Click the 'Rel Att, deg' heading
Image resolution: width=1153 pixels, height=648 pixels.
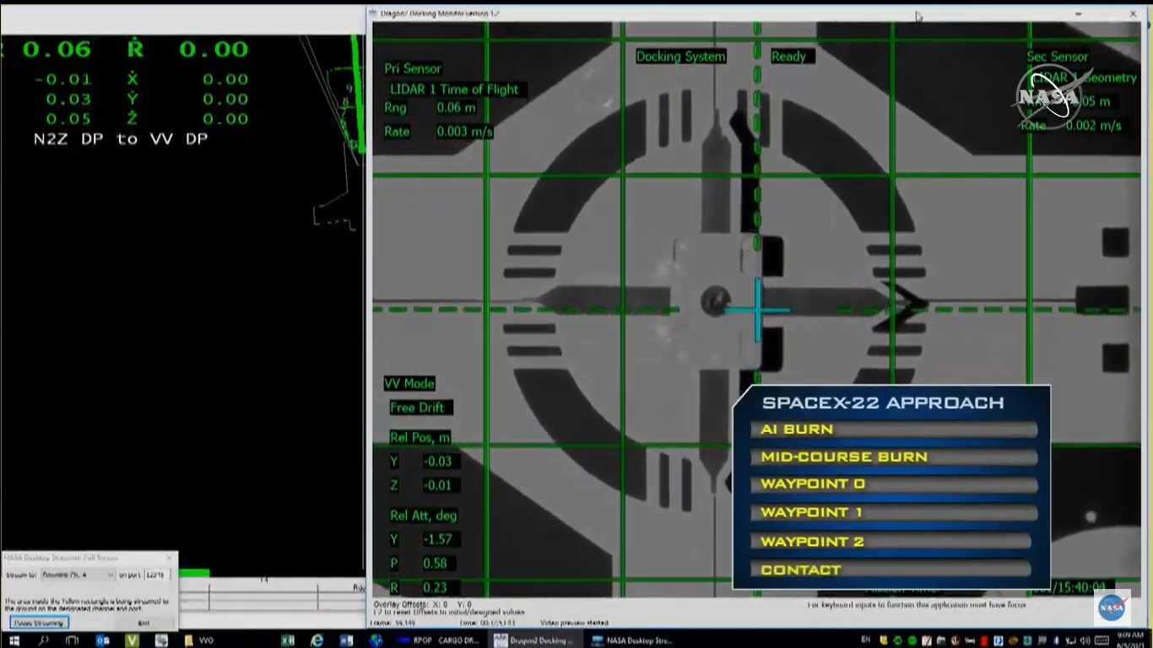423,516
